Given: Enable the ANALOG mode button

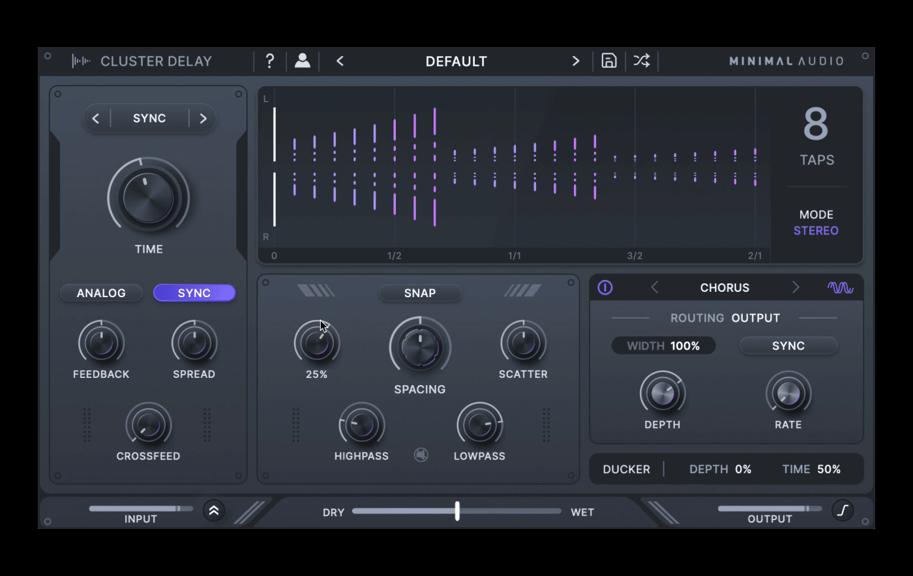Looking at the screenshot, I should [102, 293].
